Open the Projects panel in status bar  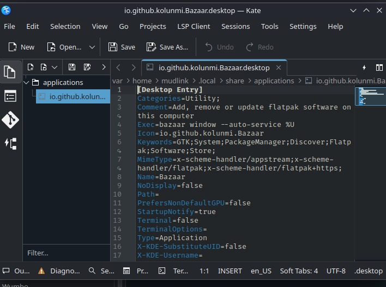136,271
